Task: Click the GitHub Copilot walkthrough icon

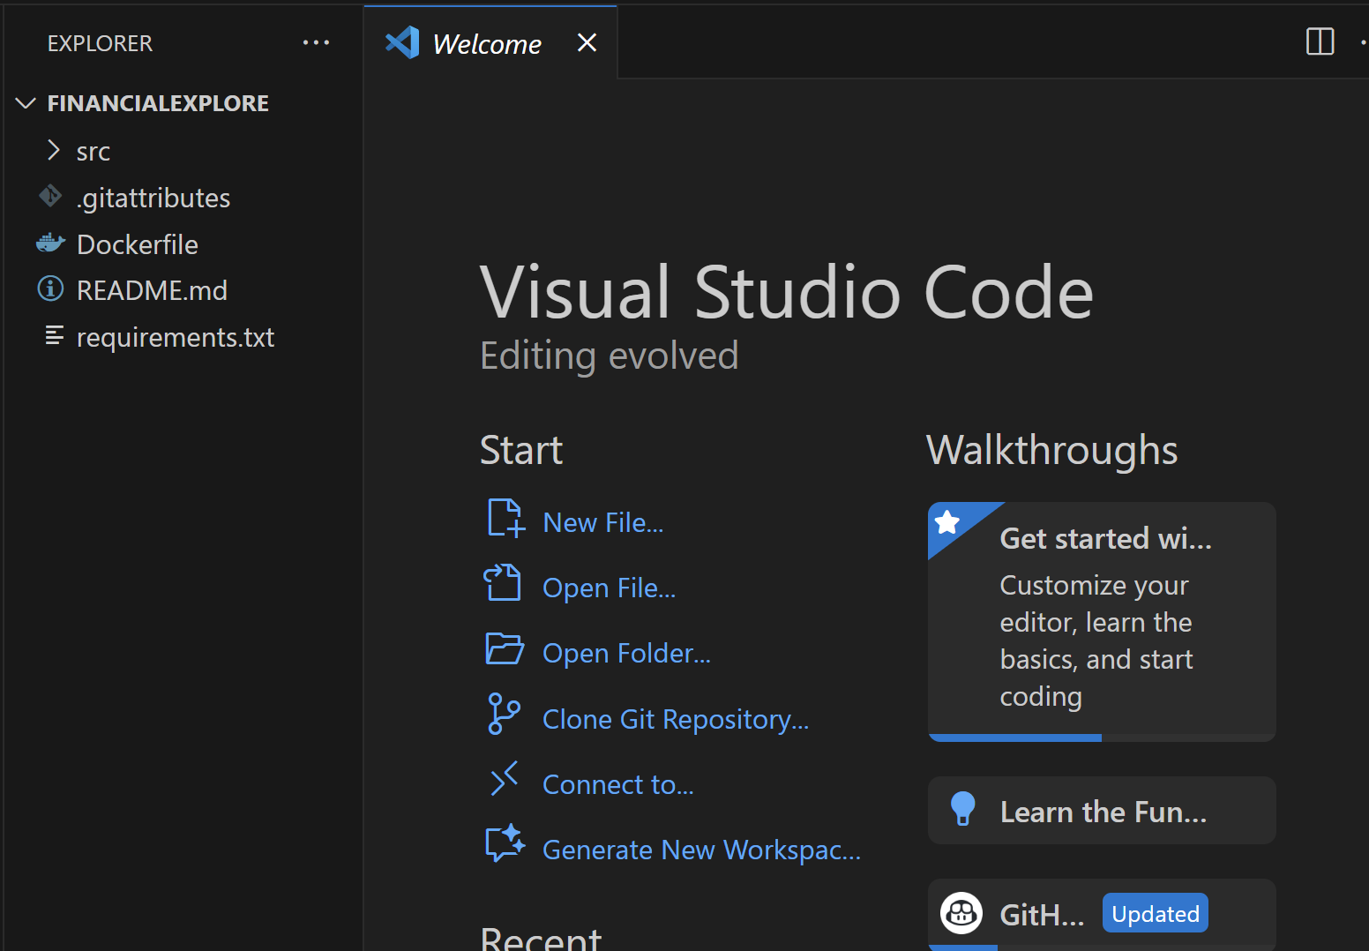Action: [961, 913]
